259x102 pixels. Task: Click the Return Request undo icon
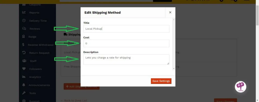pyautogui.click(x=24, y=53)
